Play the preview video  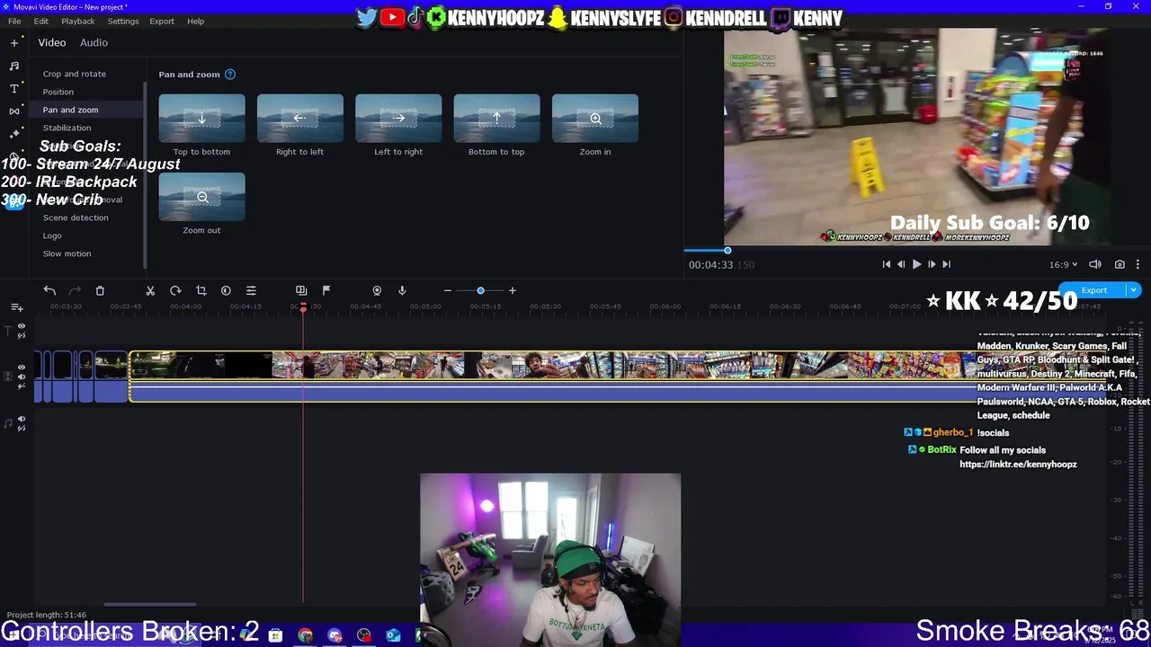coord(916,264)
